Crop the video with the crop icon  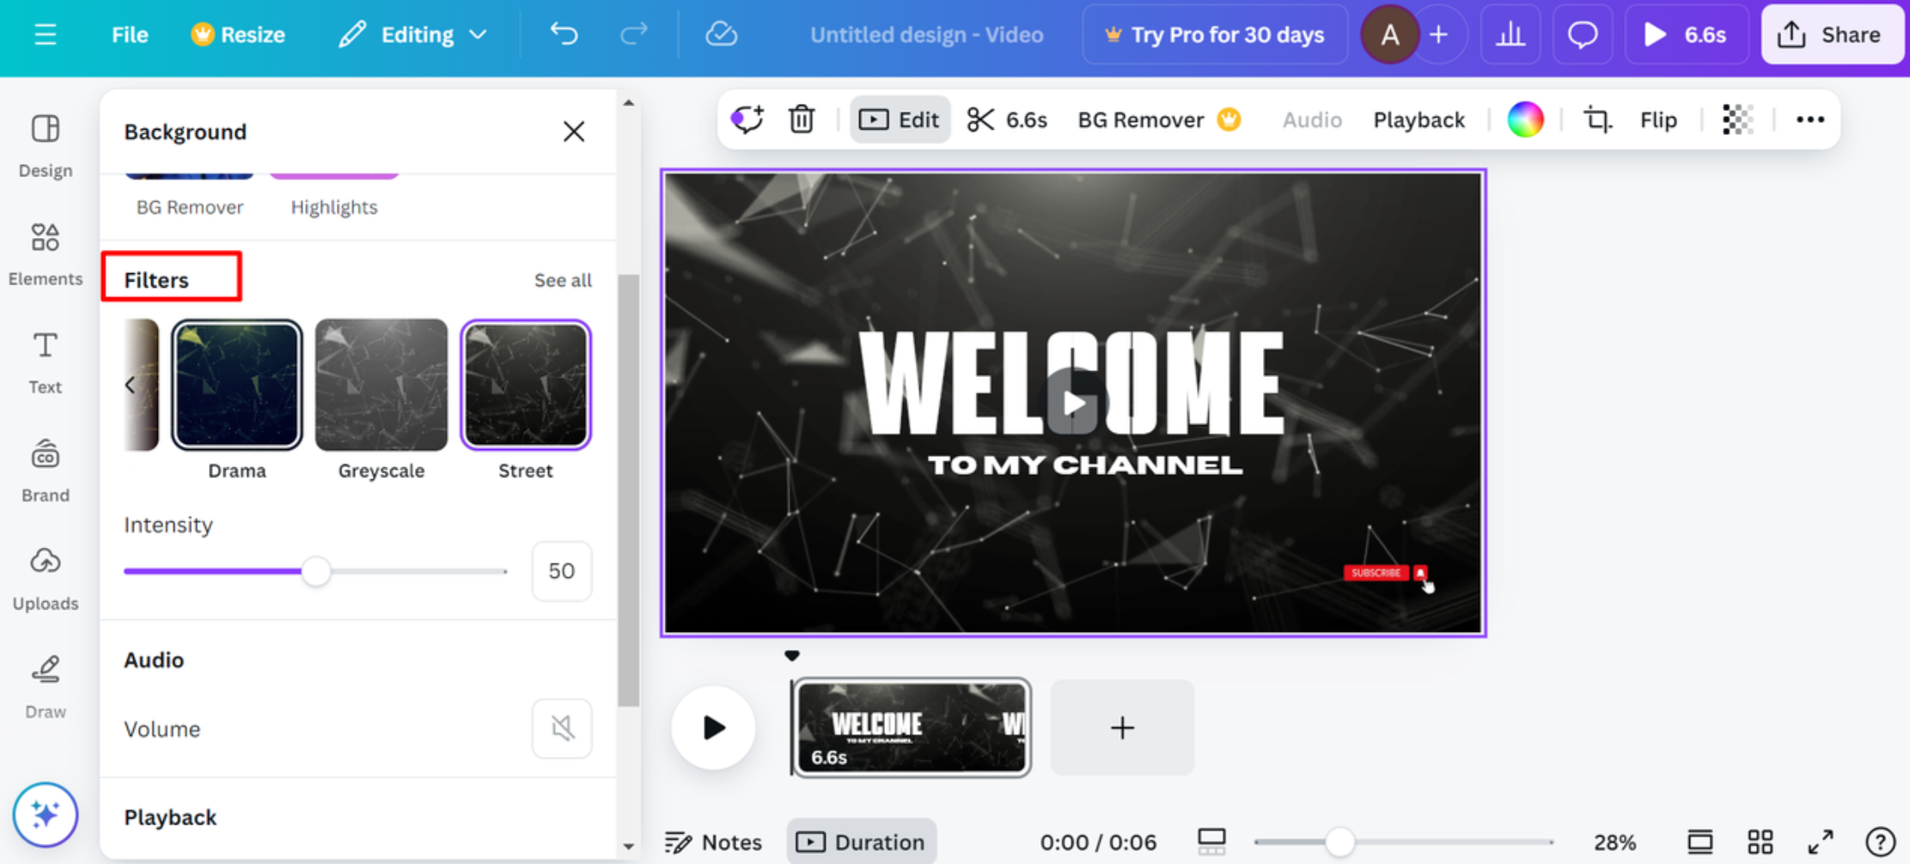click(1596, 119)
